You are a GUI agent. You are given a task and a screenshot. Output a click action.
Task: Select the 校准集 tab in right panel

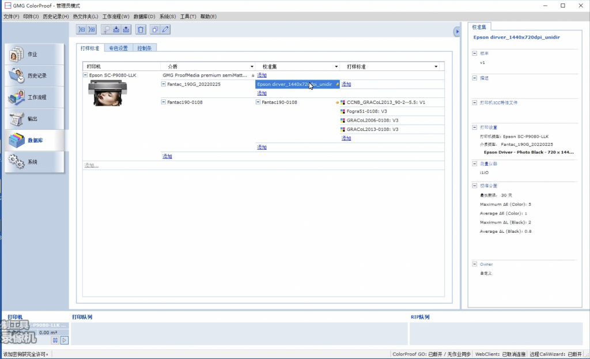click(479, 27)
